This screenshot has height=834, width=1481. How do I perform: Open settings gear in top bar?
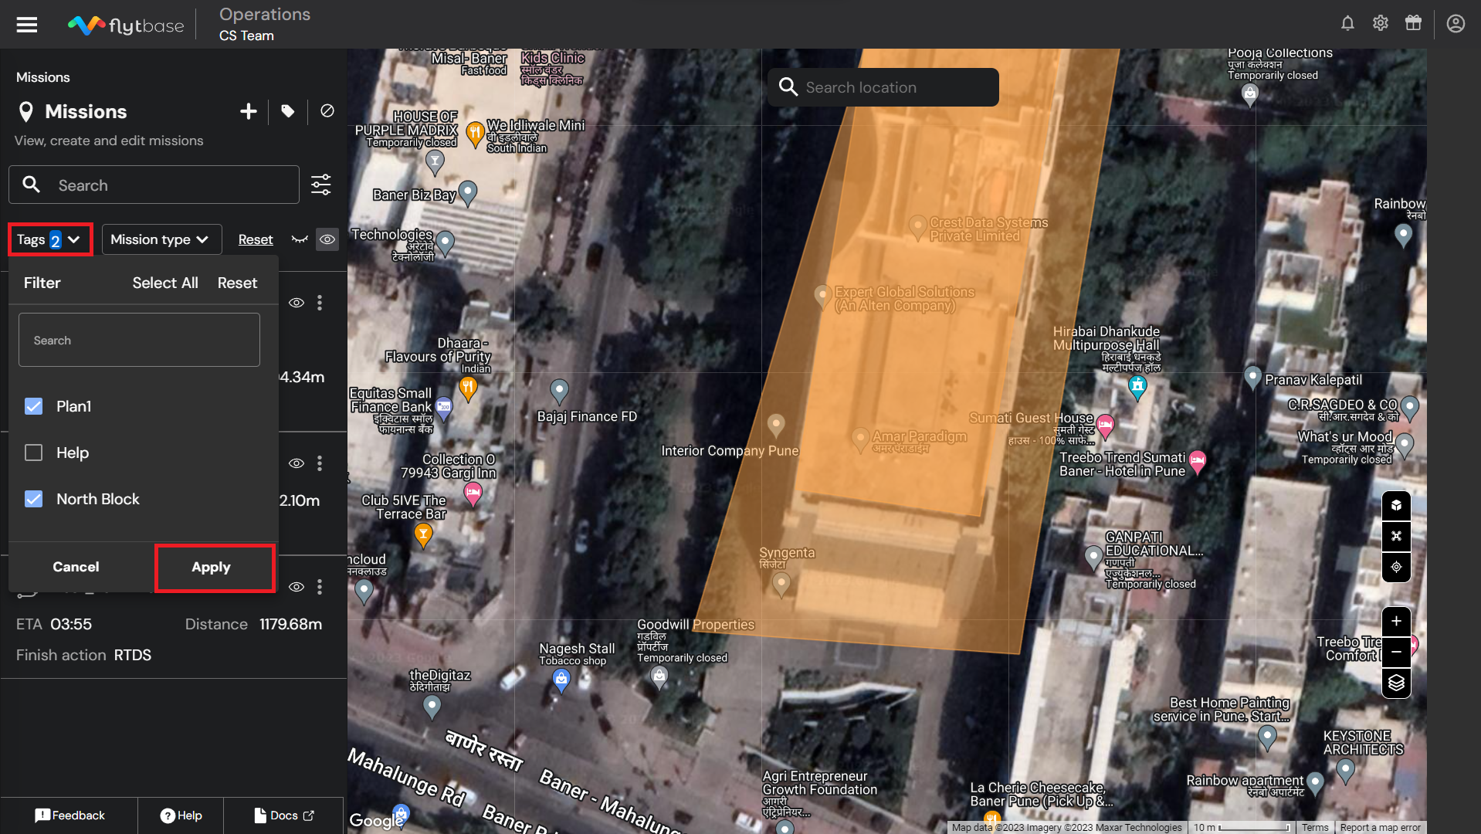click(1380, 24)
